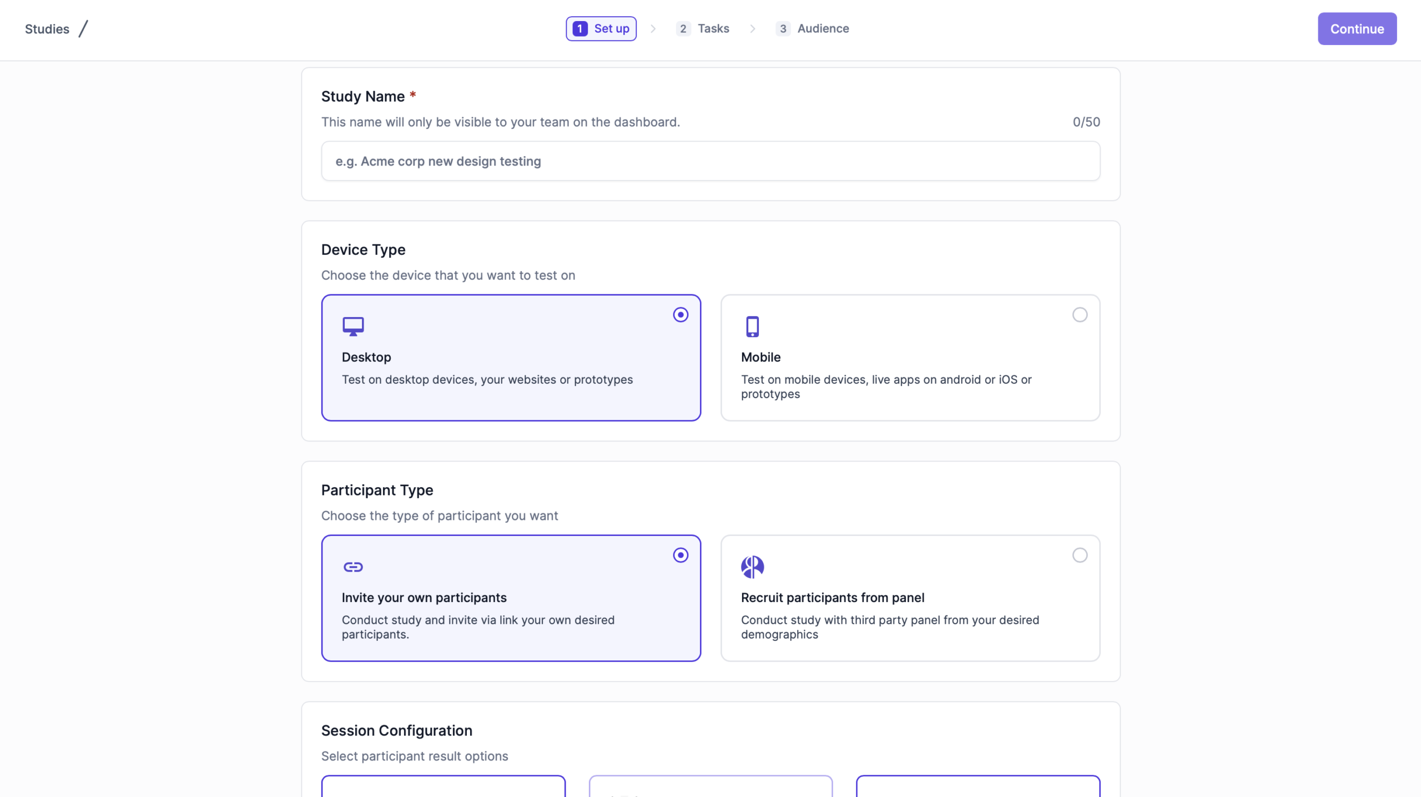Select the Invite your own participants radio
The height and width of the screenshot is (797, 1421).
[681, 555]
